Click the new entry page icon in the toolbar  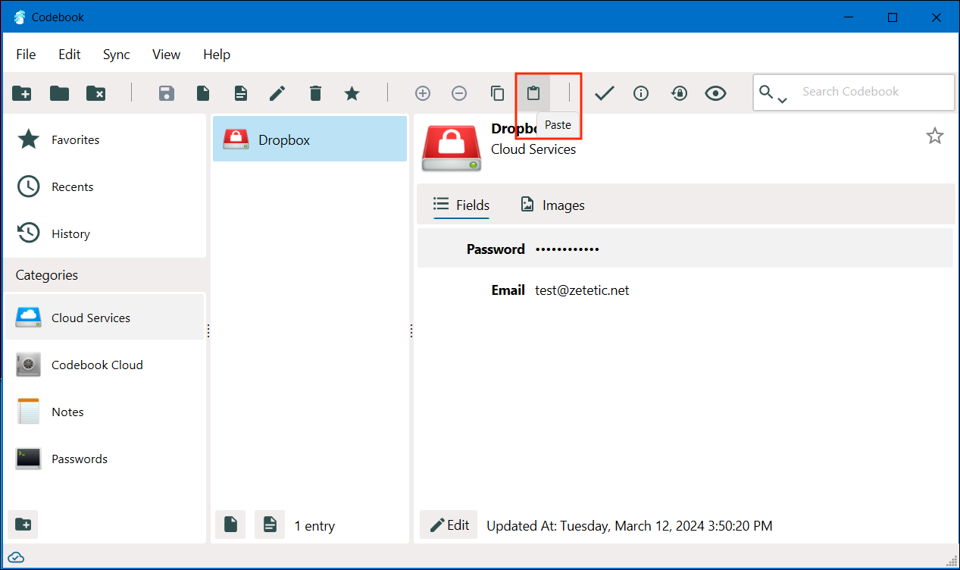click(203, 93)
